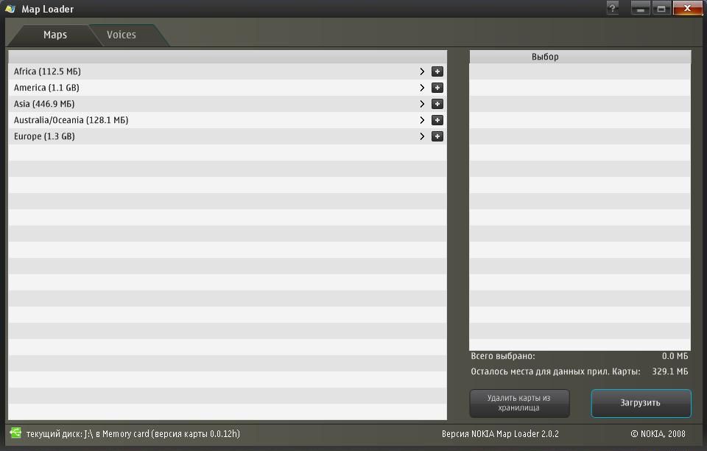Expand the Asia region list
The width and height of the screenshot is (707, 451).
click(x=422, y=104)
